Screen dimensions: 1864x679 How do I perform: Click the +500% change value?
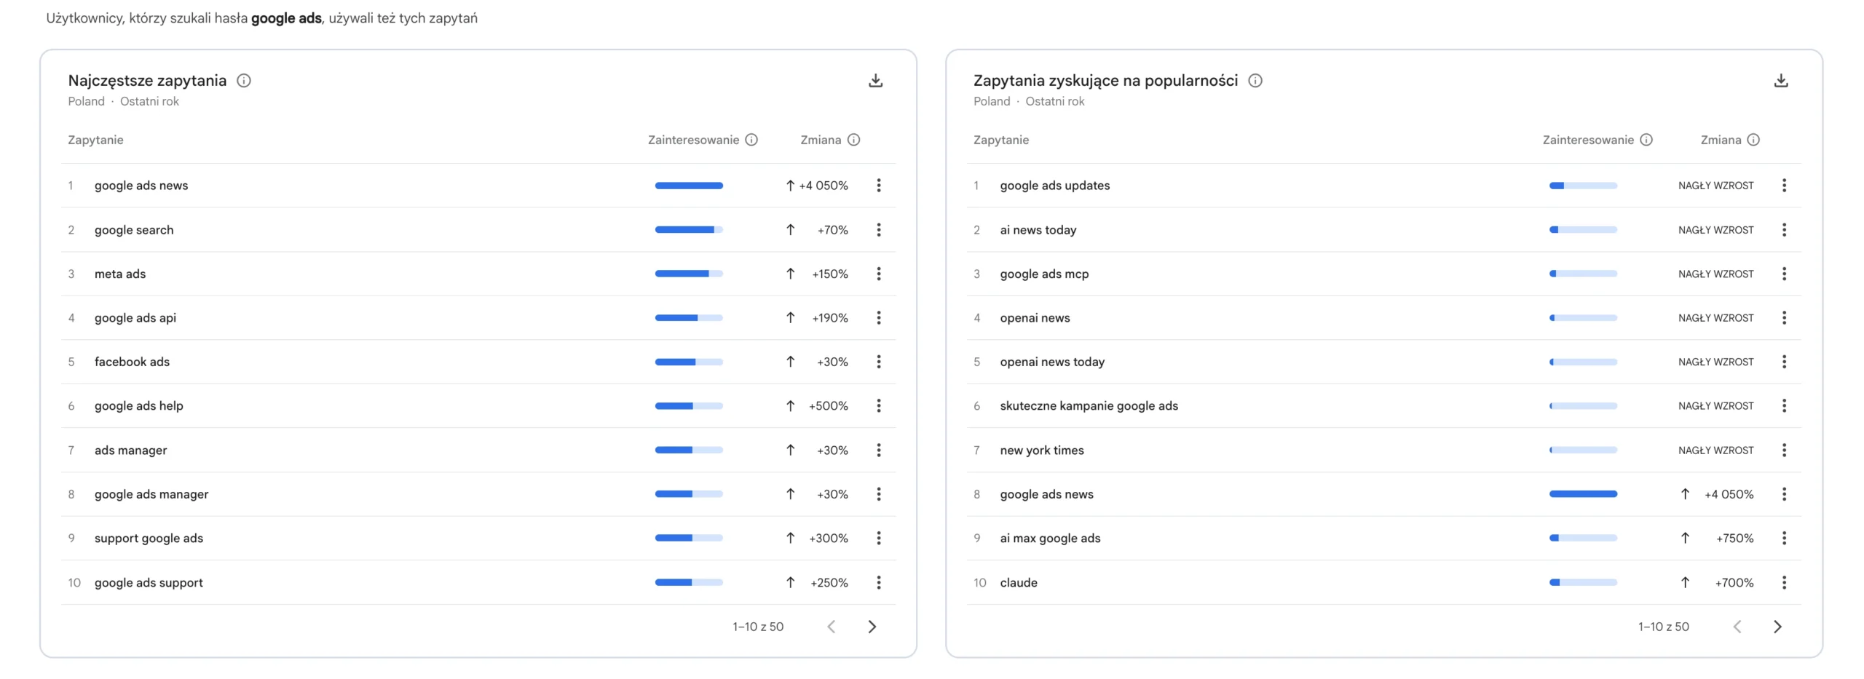(829, 406)
